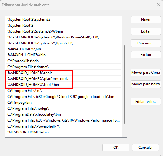Select C:\Program Files\nodejs\ entry

[x=63, y=108]
